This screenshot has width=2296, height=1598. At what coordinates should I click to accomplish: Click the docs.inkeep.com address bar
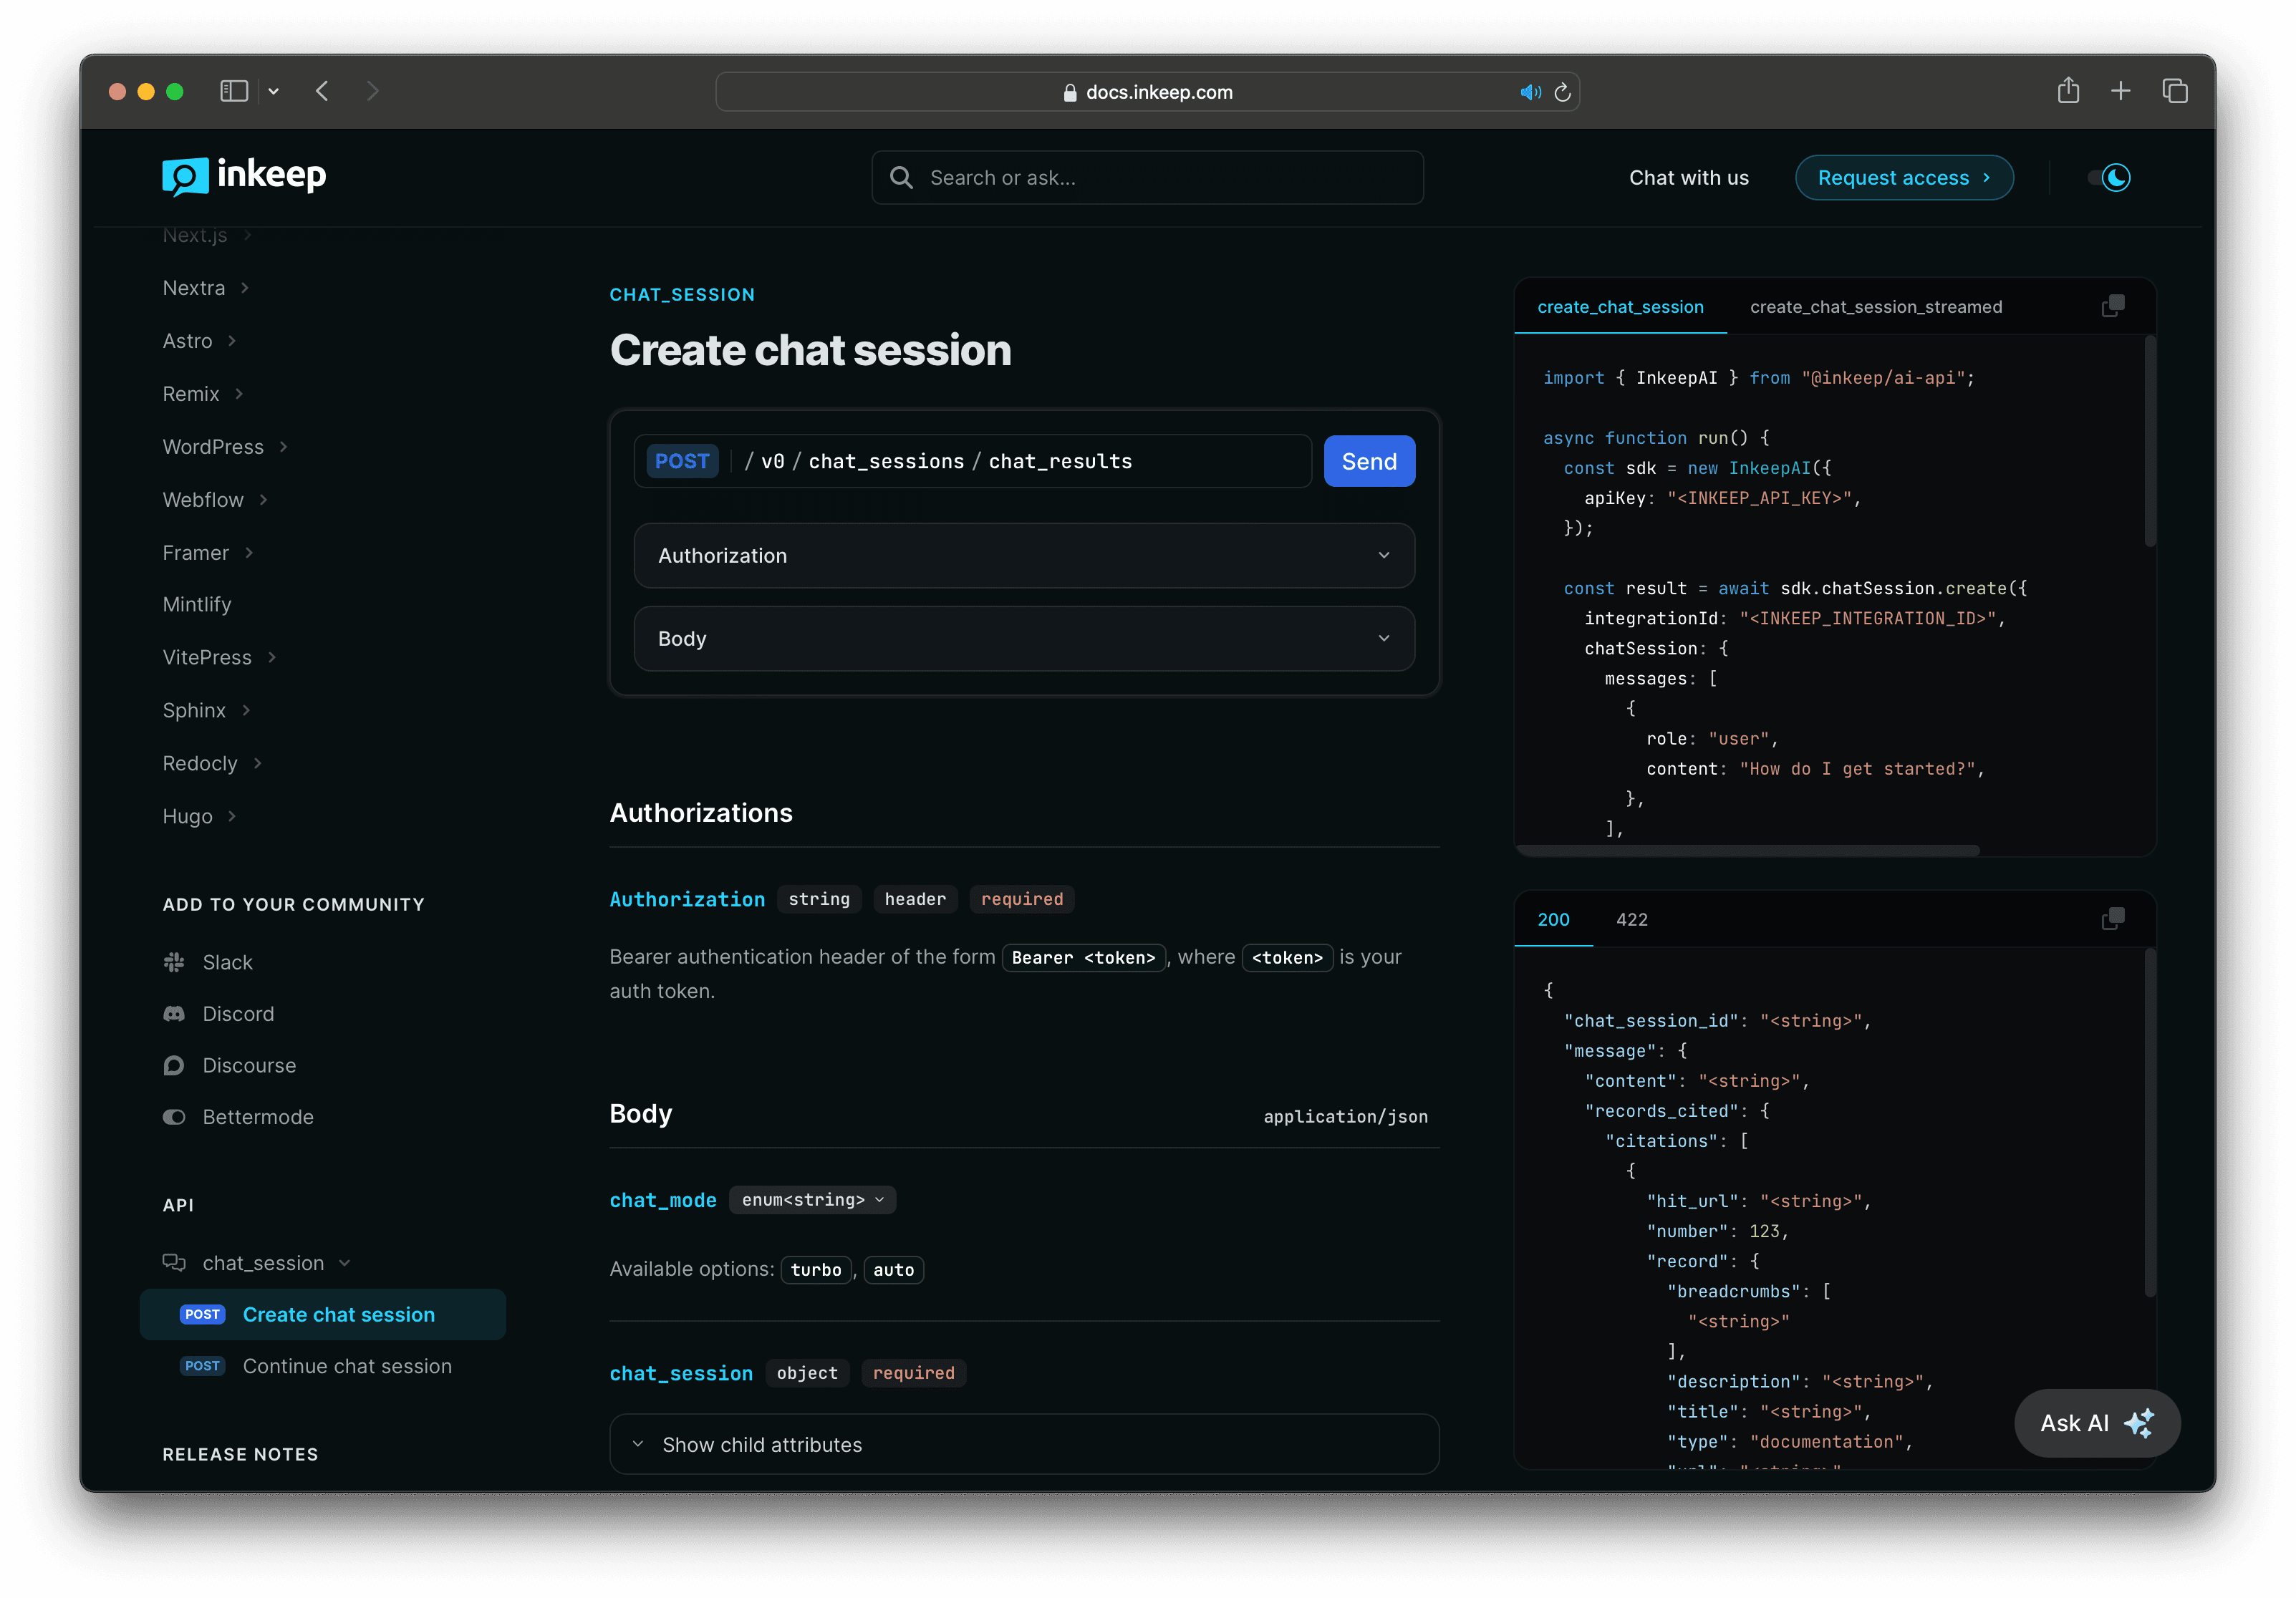coord(1147,93)
